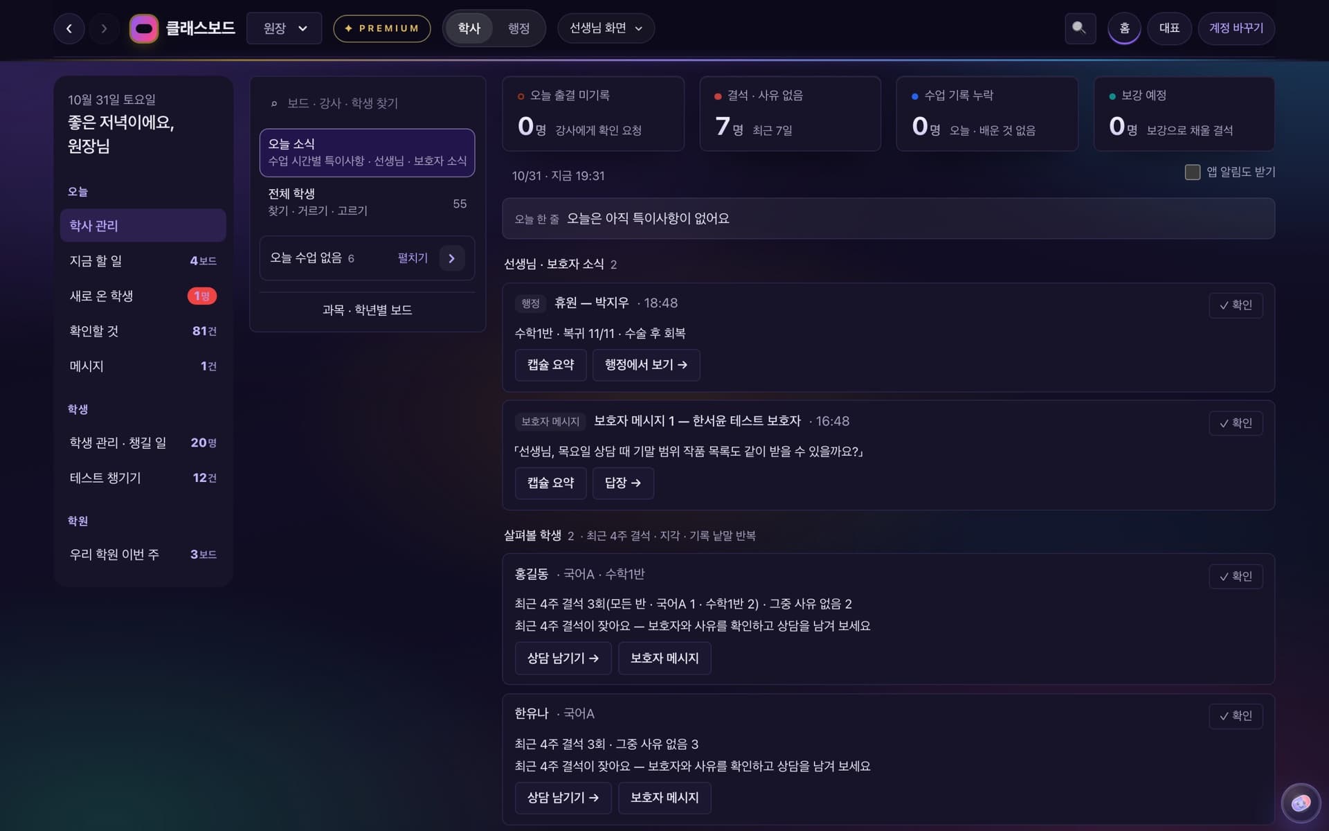Open the 보강 예정 stat card
This screenshot has width=1329, height=831.
[x=1184, y=114]
